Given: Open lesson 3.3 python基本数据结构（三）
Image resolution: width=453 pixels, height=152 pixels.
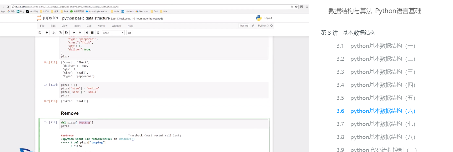Looking at the screenshot, I should coord(376,72).
